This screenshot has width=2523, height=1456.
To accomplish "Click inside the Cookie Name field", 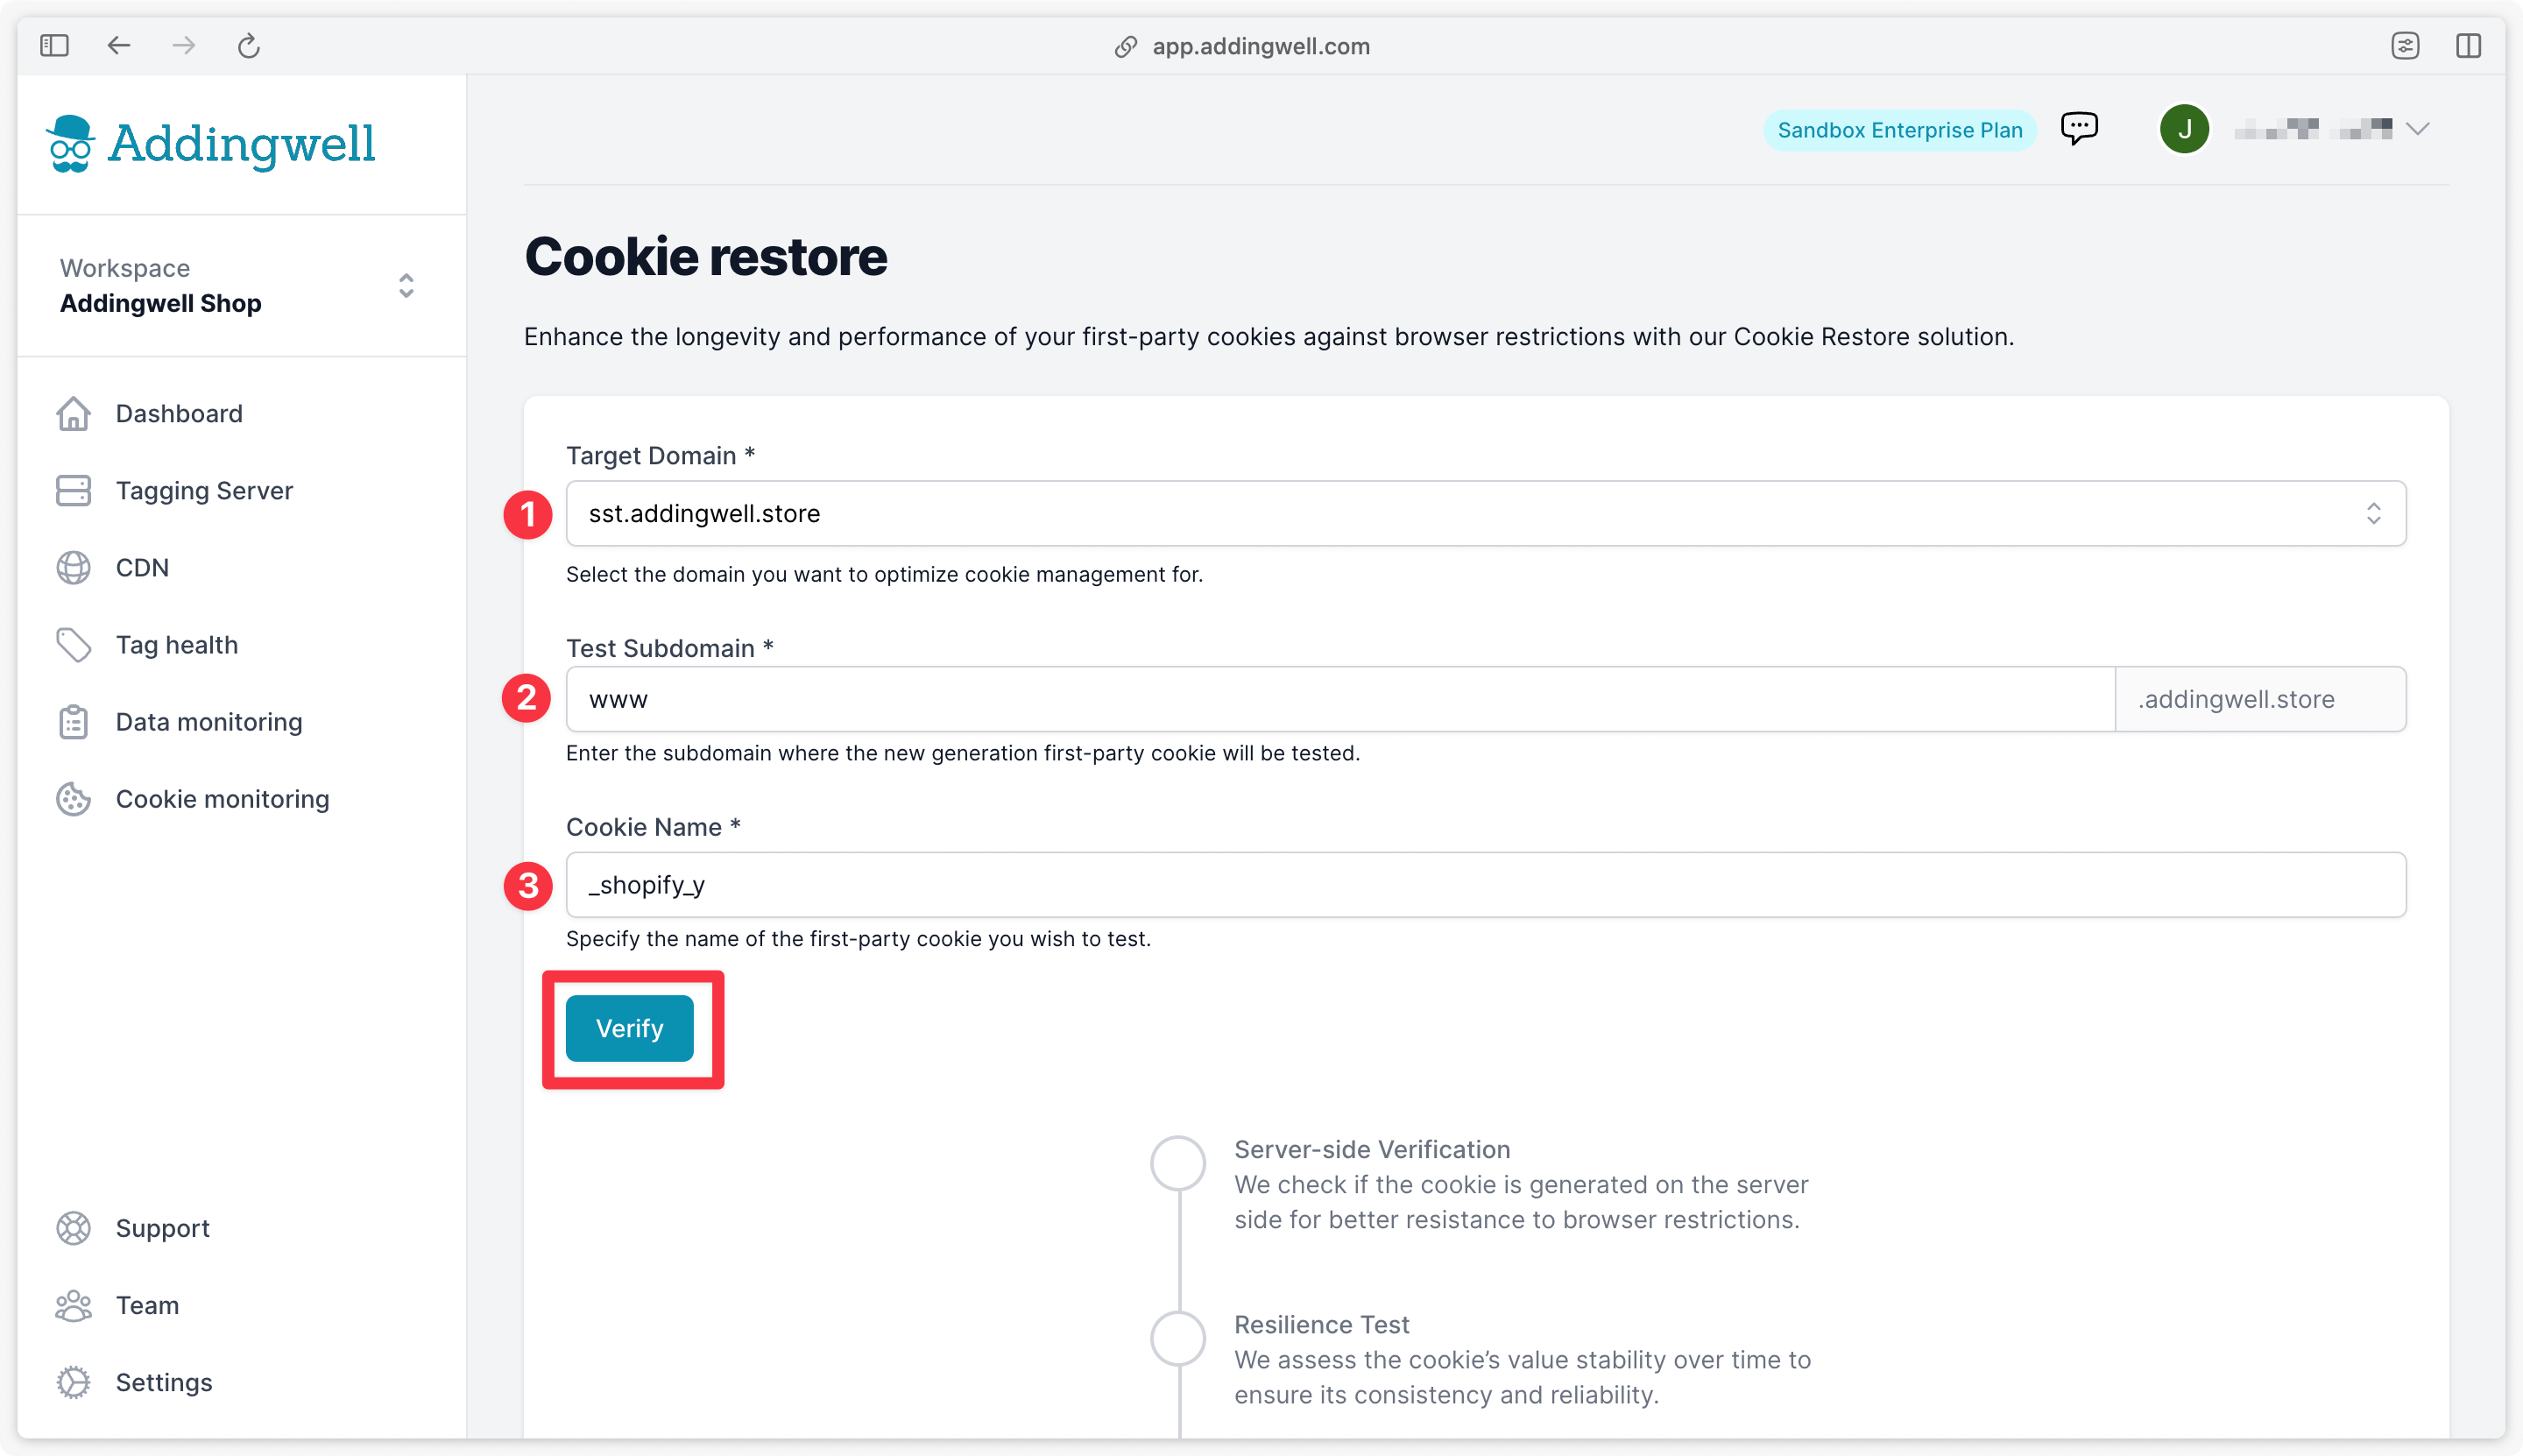I will click(x=1485, y=884).
